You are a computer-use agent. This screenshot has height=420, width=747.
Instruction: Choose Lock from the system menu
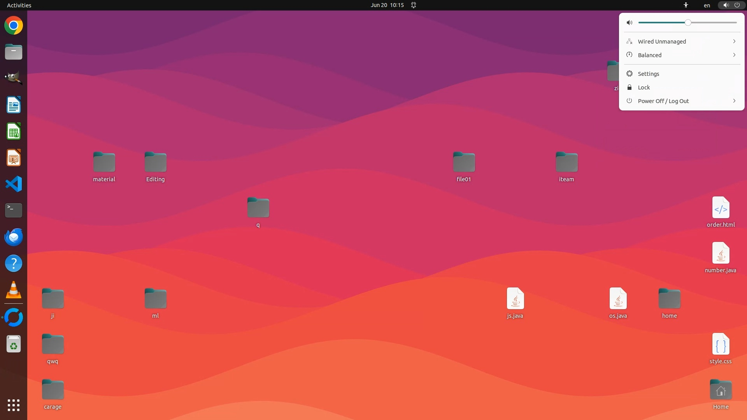click(644, 87)
